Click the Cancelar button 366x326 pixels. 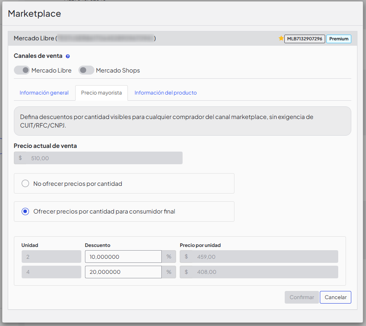(x=335, y=297)
